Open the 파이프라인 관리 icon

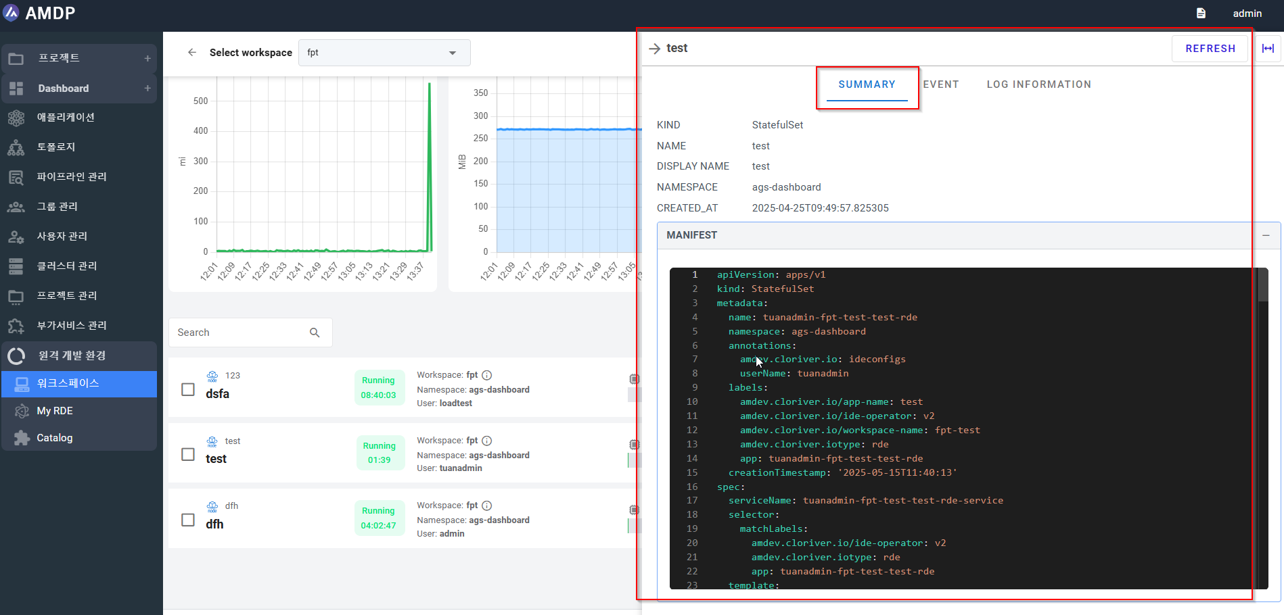[x=16, y=177]
